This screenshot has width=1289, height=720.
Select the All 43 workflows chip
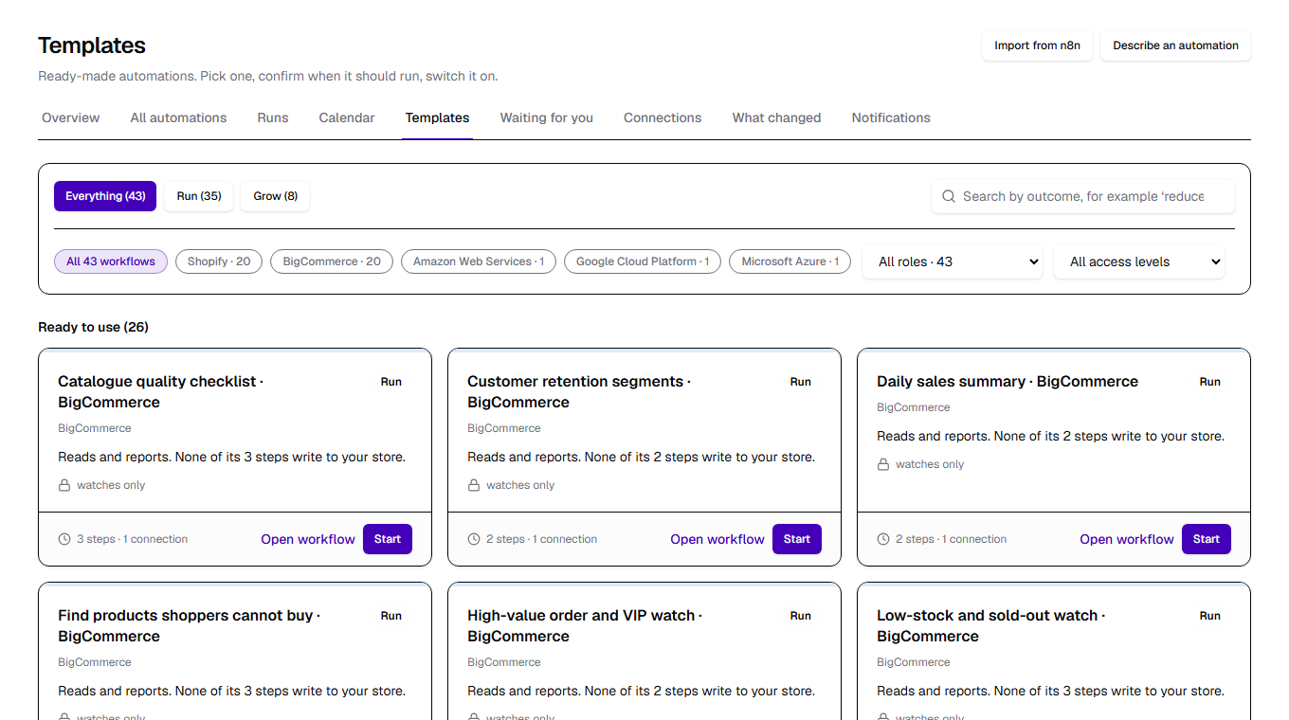(111, 261)
